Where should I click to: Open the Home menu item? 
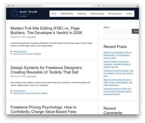[54, 14]
